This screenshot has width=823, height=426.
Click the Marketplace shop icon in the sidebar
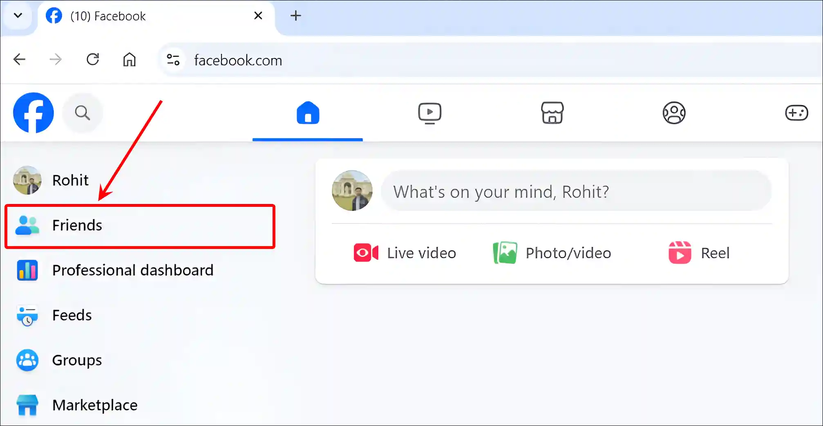[x=27, y=405]
